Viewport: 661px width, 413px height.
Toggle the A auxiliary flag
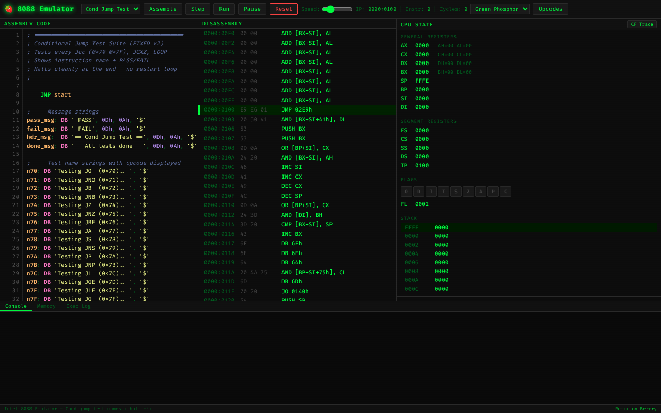[x=481, y=192]
